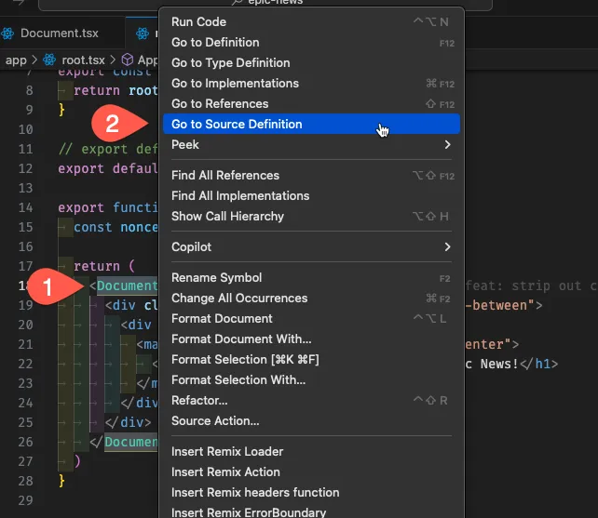Click line number 15 in the gutter

point(25,228)
